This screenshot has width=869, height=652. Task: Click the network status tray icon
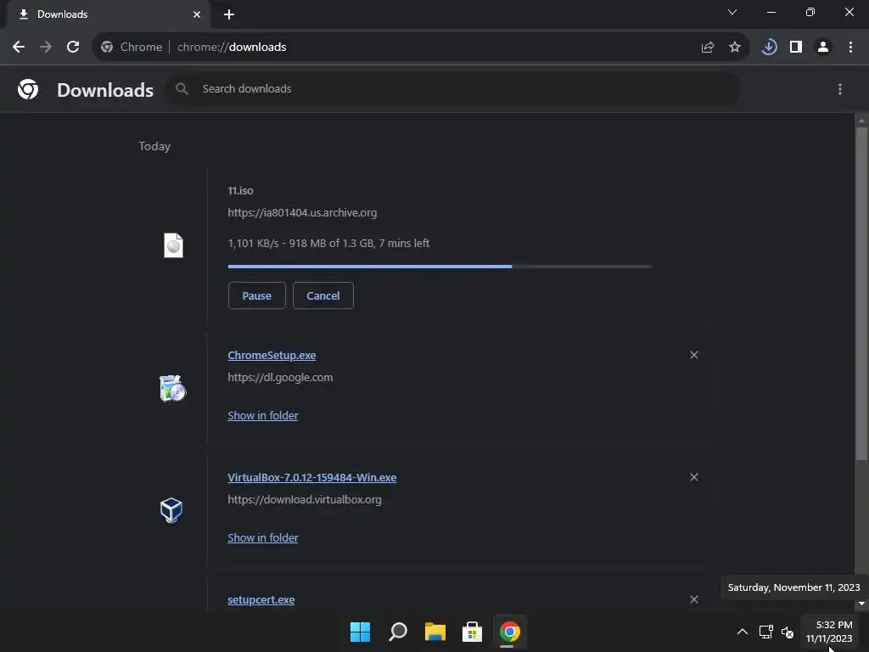766,632
